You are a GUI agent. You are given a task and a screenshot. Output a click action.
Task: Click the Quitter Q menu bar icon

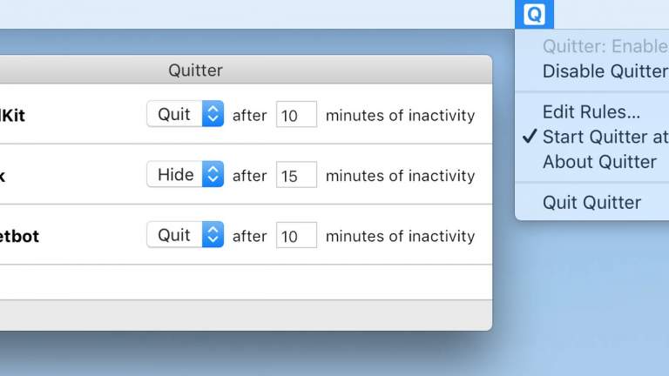(534, 15)
